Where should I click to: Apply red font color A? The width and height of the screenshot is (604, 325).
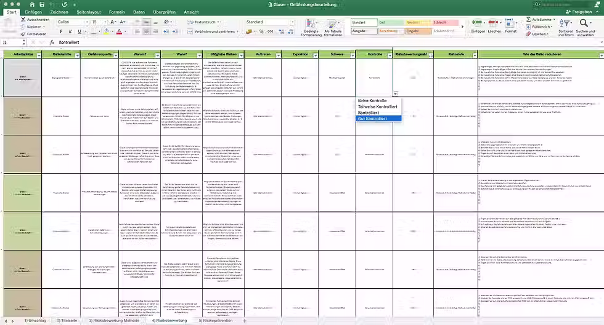point(119,31)
